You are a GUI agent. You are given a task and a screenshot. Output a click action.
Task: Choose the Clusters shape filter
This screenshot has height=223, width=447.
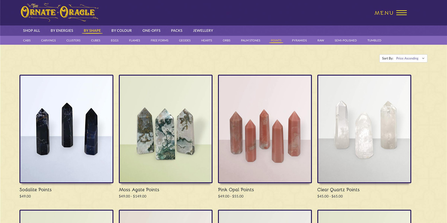click(x=73, y=40)
